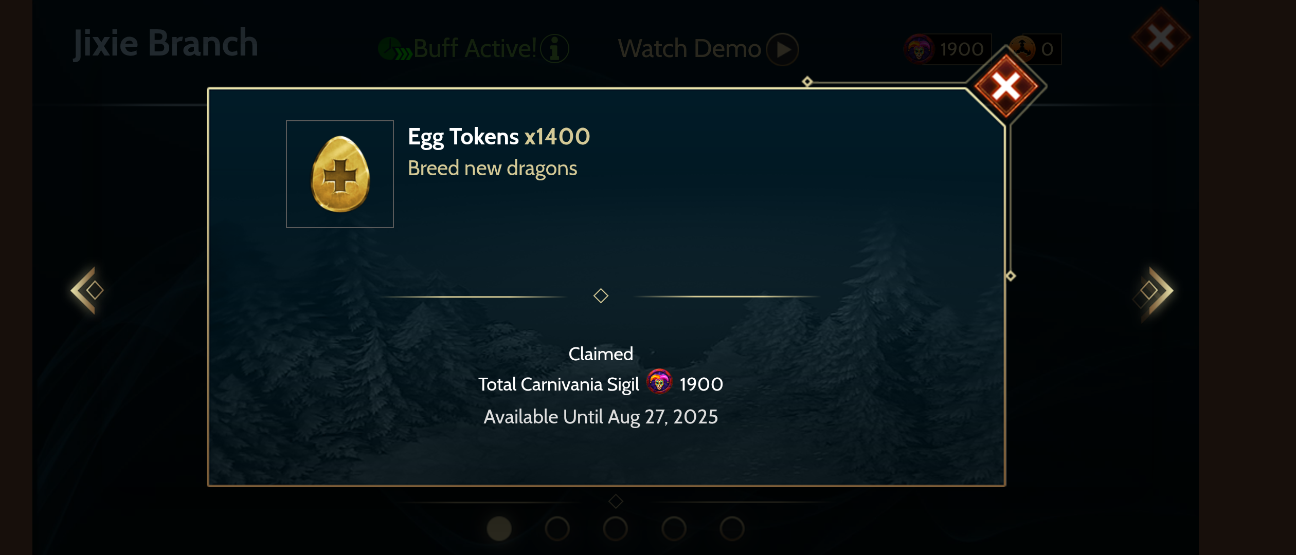Select the fifth page indicator dot
This screenshot has width=1296, height=555.
(732, 529)
